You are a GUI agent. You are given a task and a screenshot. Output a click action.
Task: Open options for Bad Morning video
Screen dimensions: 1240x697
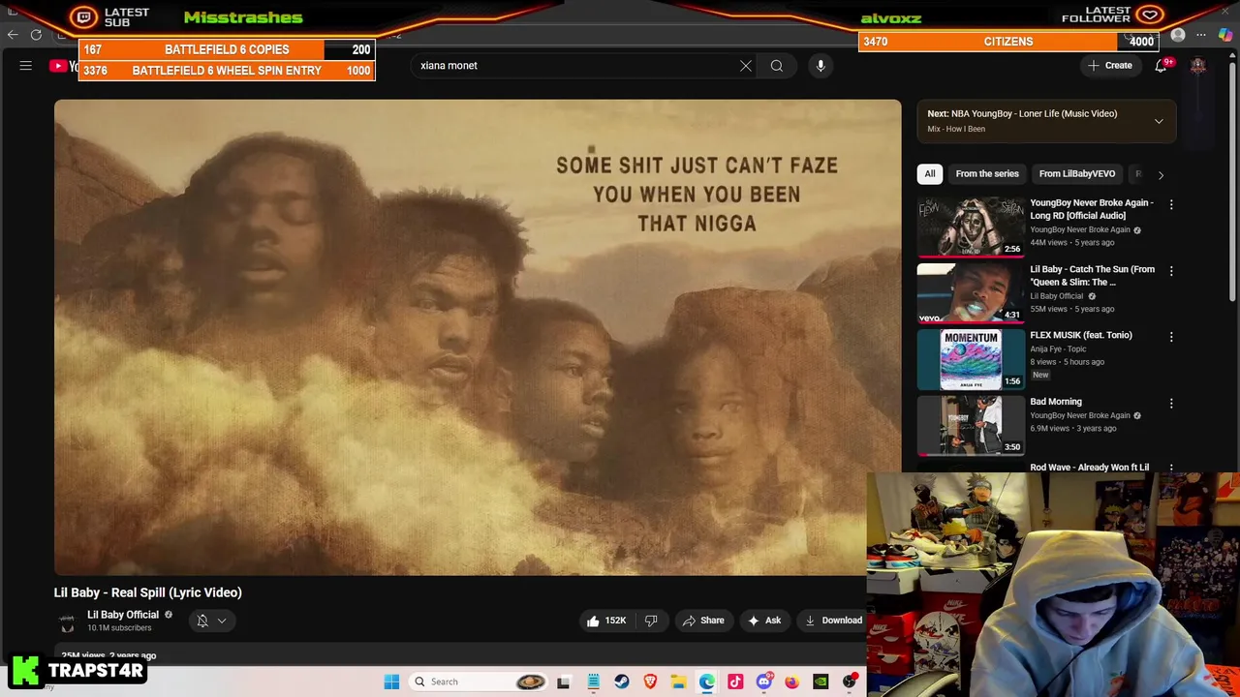(1171, 404)
